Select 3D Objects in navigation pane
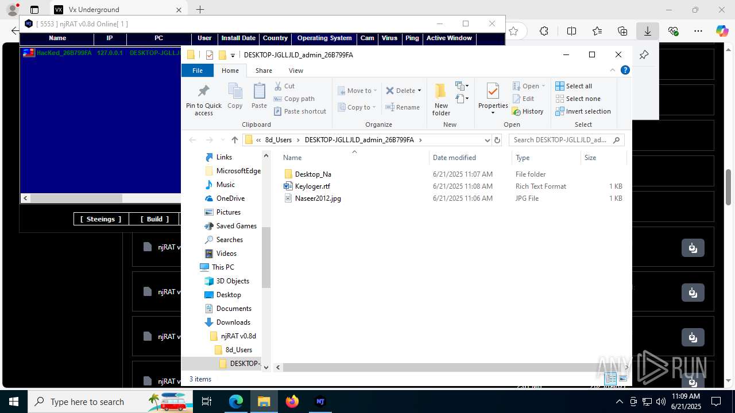Screen dimensions: 735x413 tap(233, 281)
